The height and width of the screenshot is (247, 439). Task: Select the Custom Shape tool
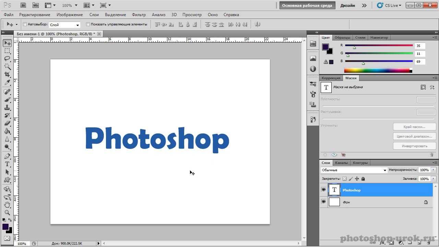[x=7, y=180]
